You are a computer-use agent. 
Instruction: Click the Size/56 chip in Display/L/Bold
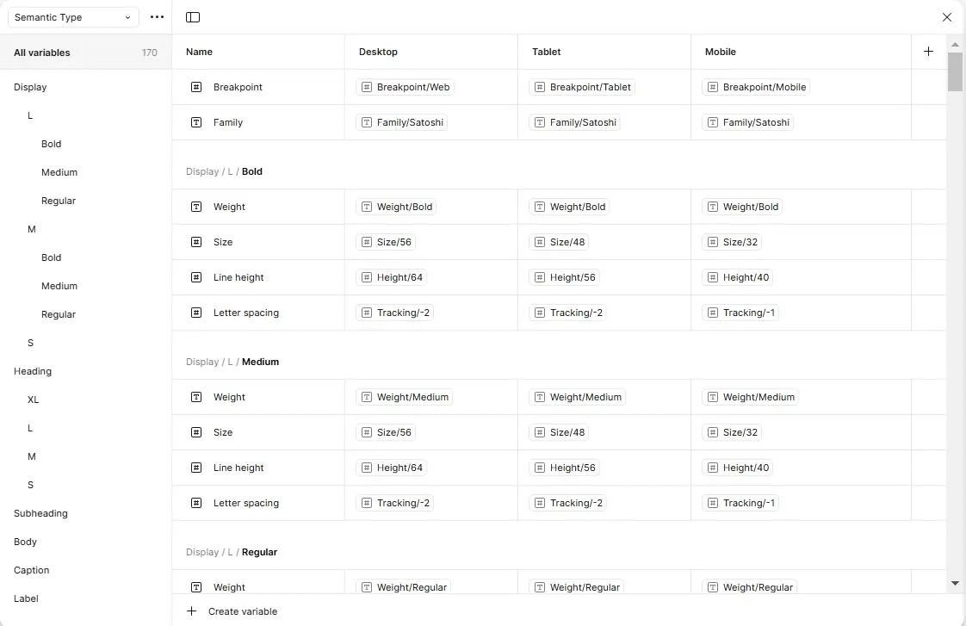pyautogui.click(x=386, y=242)
